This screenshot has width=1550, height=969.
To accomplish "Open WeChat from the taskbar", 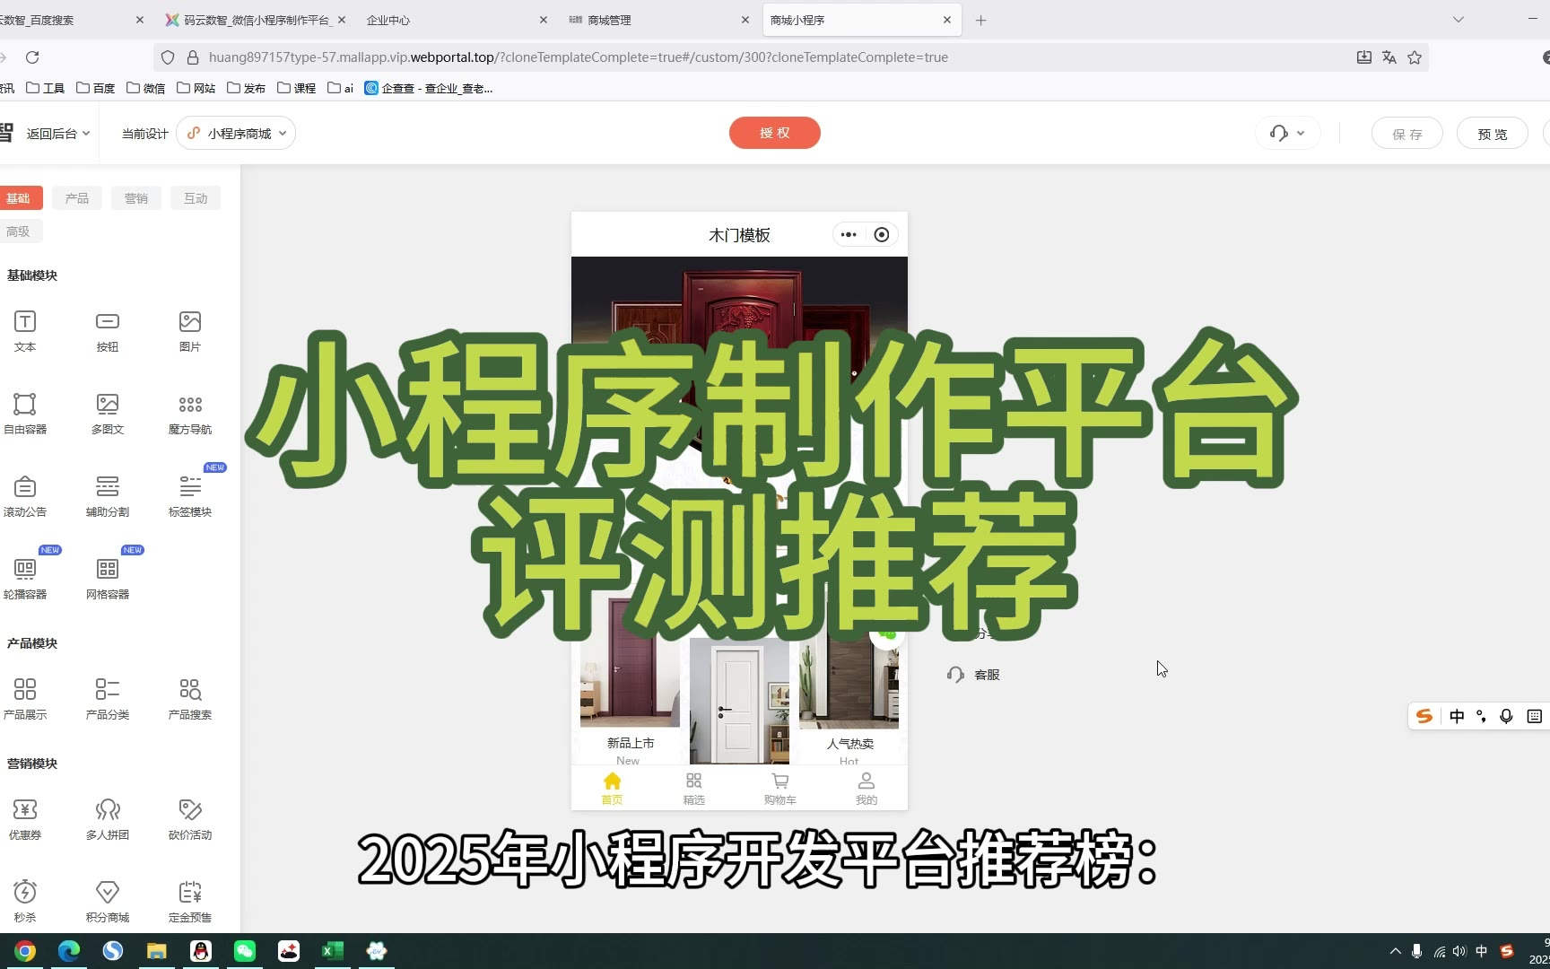I will (x=245, y=951).
